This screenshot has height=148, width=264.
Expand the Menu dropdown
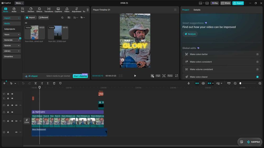[19, 3]
